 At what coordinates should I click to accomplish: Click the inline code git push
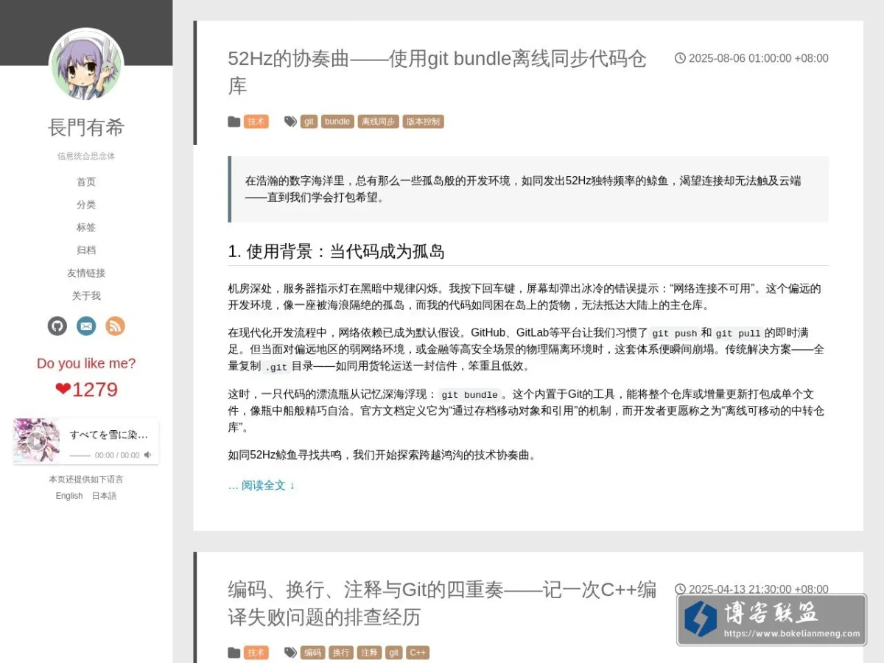[x=674, y=334]
